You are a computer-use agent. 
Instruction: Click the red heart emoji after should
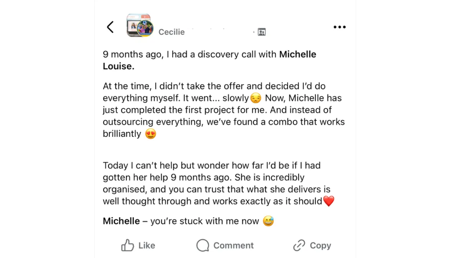coord(329,201)
